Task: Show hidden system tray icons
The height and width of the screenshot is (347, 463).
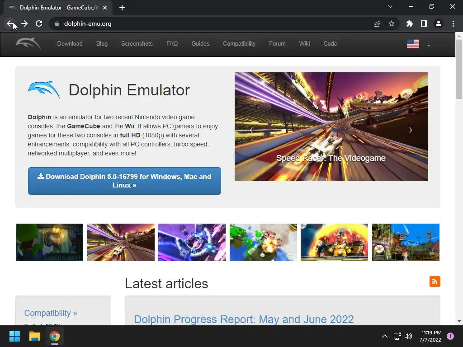Action: pos(385,336)
